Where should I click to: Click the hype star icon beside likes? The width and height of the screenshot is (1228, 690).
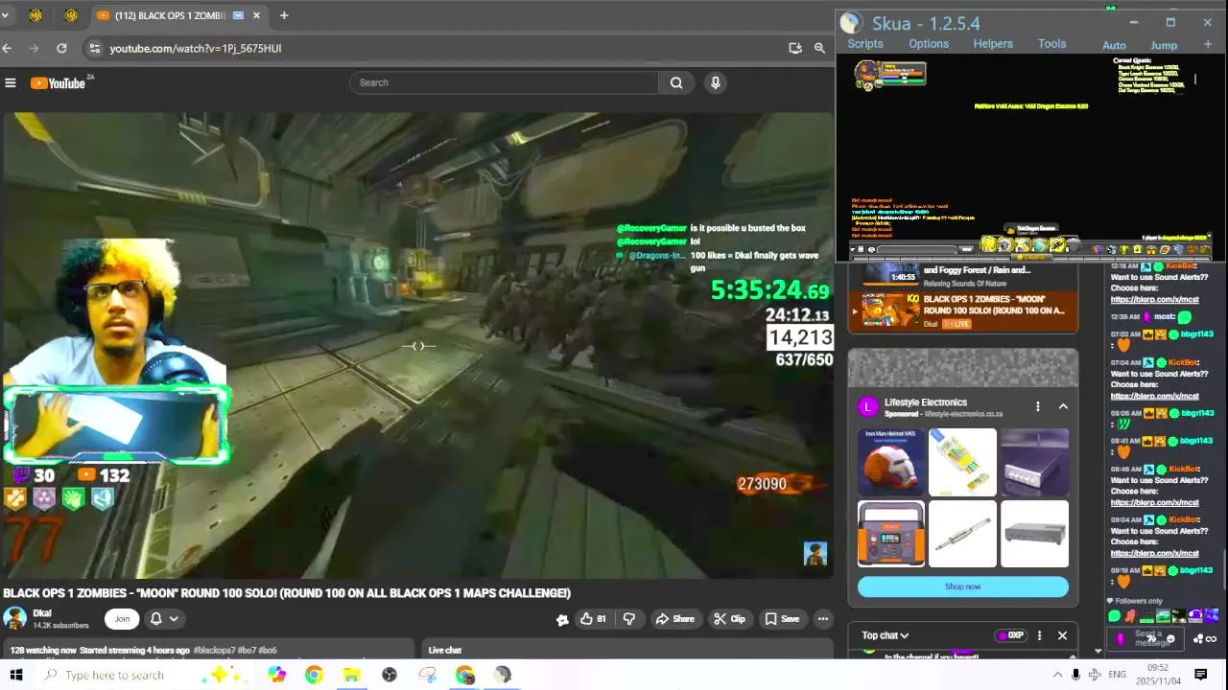pos(562,619)
